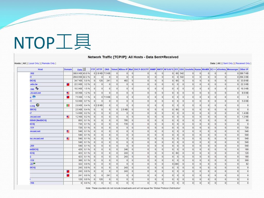Sort by the DC++ column header

[x=213, y=69]
